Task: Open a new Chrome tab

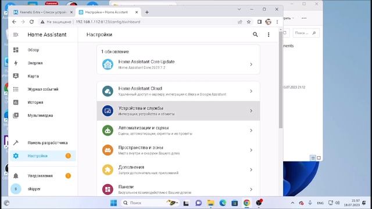Action: click(147, 12)
